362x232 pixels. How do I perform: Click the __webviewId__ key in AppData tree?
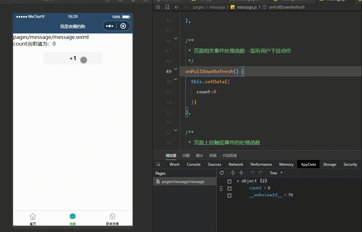[266, 195]
